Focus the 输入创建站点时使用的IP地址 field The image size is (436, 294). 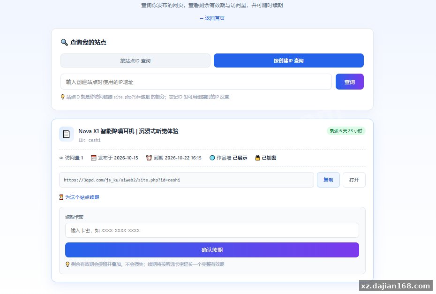coord(196,82)
